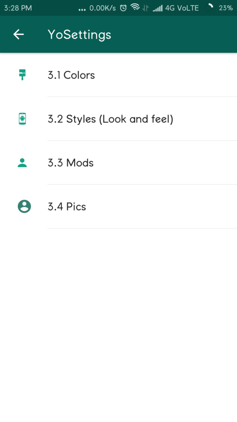This screenshot has height=422, width=237.
Task: Open the 3.1 Colors settings entry
Action: click(x=118, y=75)
